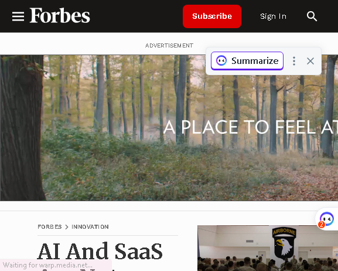Click the Subscribe button

(212, 16)
